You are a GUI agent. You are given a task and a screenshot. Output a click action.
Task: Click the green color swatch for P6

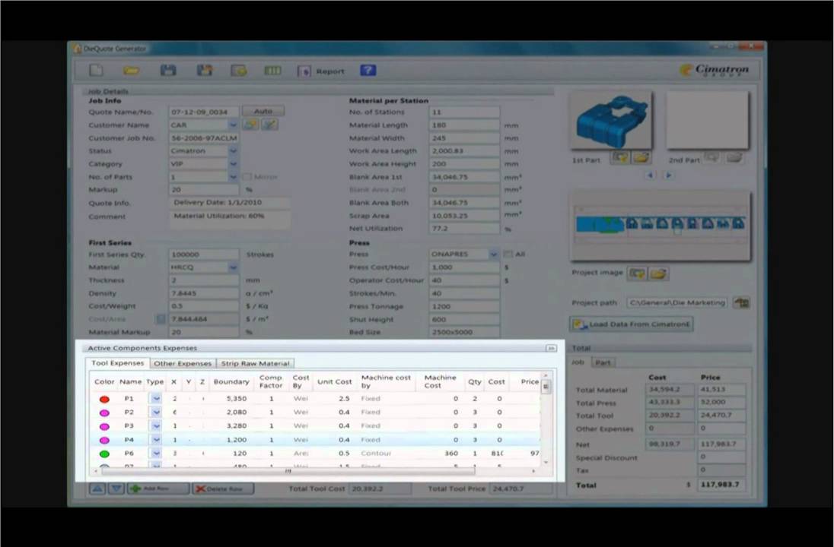point(104,454)
